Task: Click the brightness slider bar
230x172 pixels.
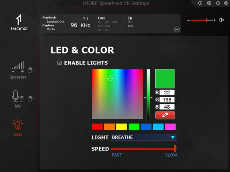Action: point(149,94)
